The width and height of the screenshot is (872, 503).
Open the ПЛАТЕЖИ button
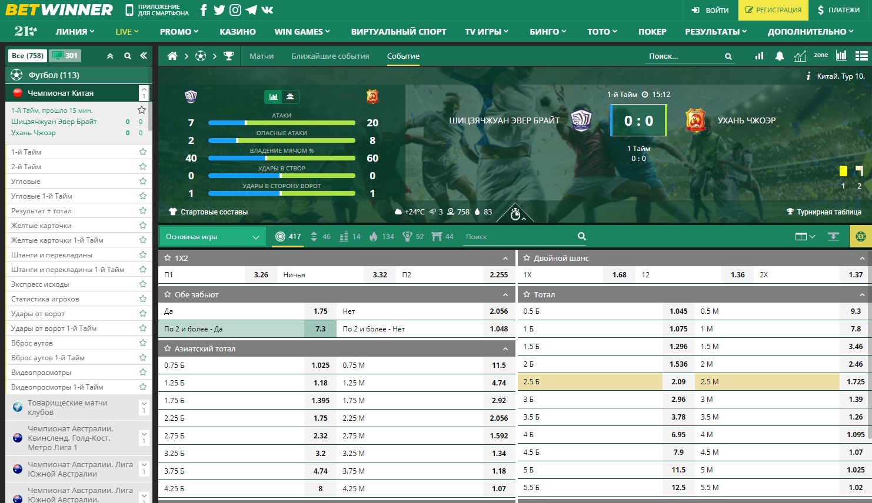click(838, 10)
